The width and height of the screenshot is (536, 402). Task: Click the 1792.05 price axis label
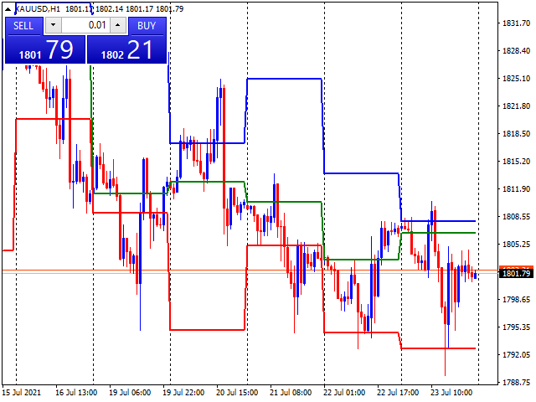point(516,355)
